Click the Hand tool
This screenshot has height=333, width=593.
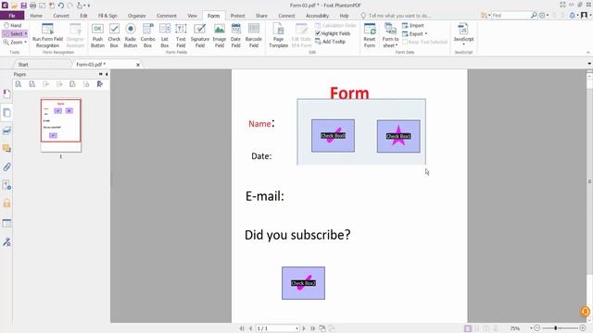point(13,25)
